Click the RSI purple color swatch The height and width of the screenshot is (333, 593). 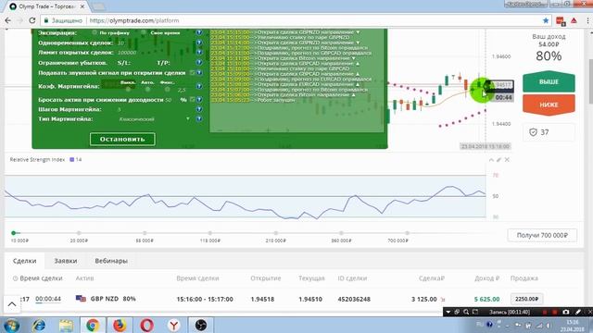(72, 160)
